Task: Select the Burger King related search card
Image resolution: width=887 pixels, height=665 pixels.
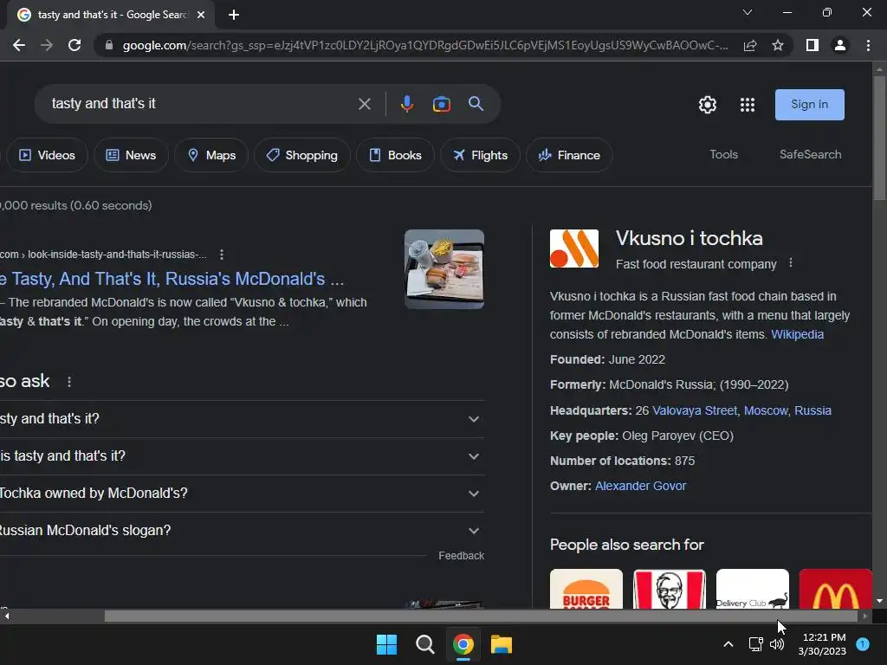Action: (586, 589)
